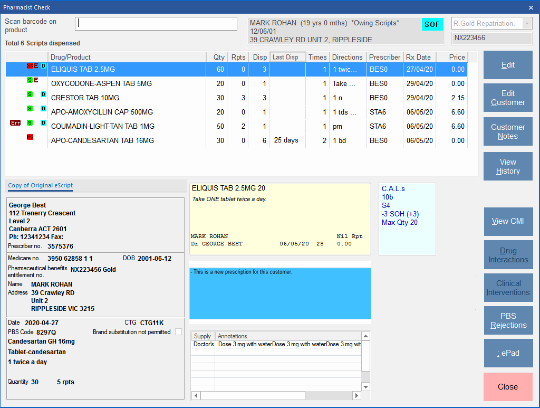Viewport: 540px width, 408px height.
Task: Click the Max Qty 20 text
Action: coord(400,223)
